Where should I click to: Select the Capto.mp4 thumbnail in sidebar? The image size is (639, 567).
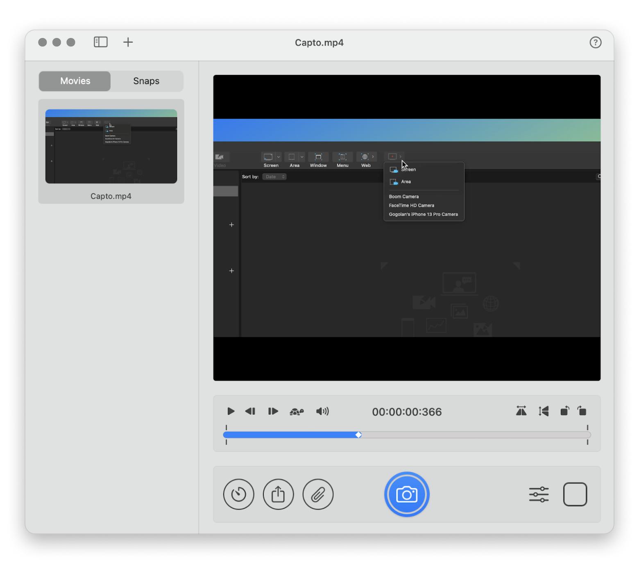[111, 147]
